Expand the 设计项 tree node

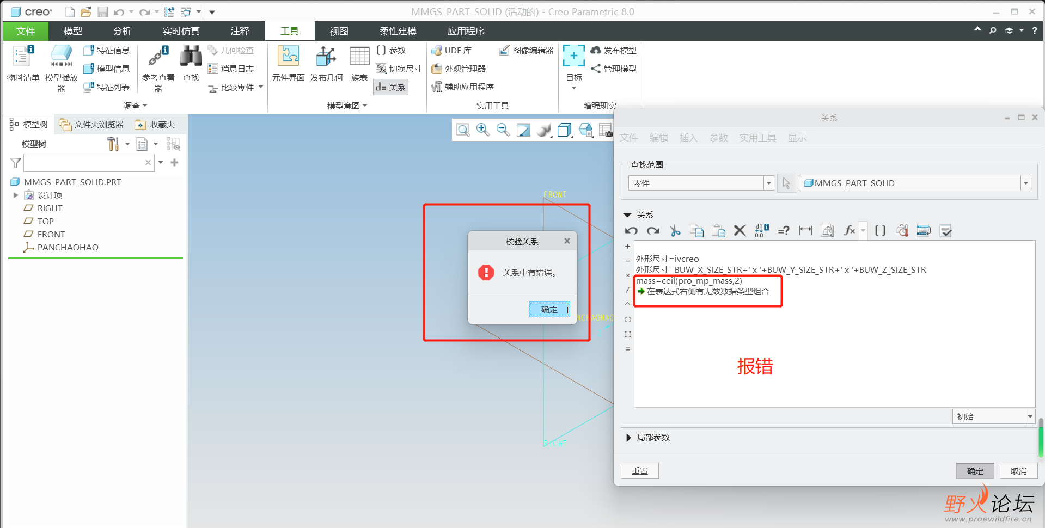point(16,195)
